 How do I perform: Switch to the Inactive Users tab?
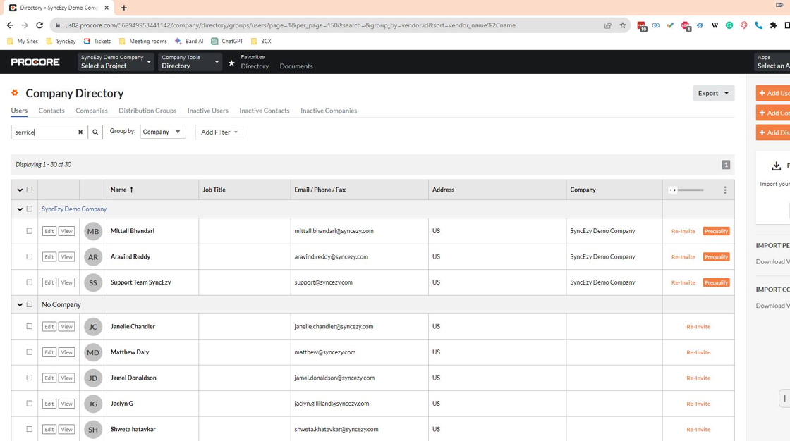(x=207, y=111)
